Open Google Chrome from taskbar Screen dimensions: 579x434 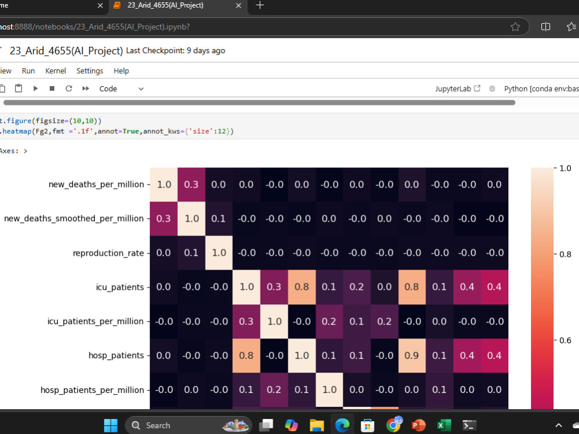(394, 425)
